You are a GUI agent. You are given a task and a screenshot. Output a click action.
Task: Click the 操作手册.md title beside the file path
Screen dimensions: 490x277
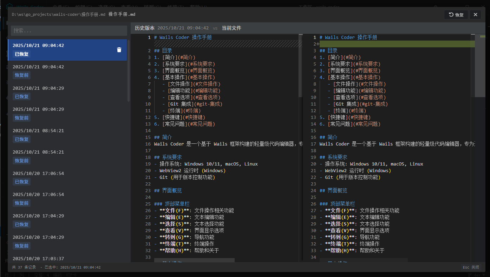click(x=122, y=14)
